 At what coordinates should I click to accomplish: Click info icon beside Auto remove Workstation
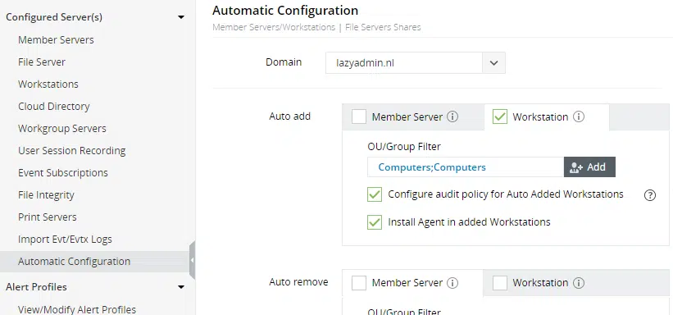[579, 283]
